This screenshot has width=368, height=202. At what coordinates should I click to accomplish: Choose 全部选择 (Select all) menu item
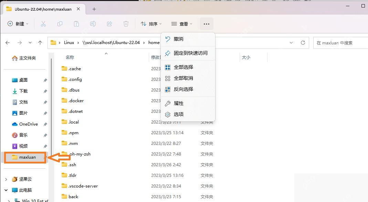(188, 67)
